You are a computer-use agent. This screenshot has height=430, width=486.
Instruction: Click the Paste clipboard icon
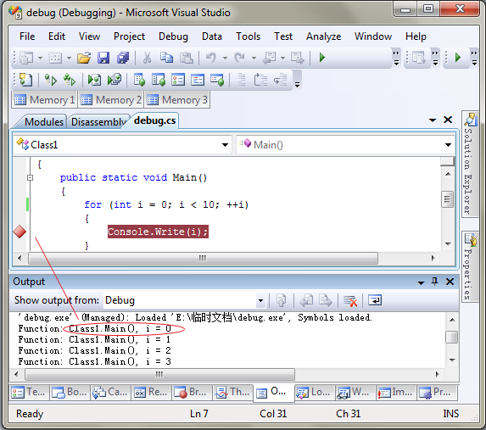187,58
